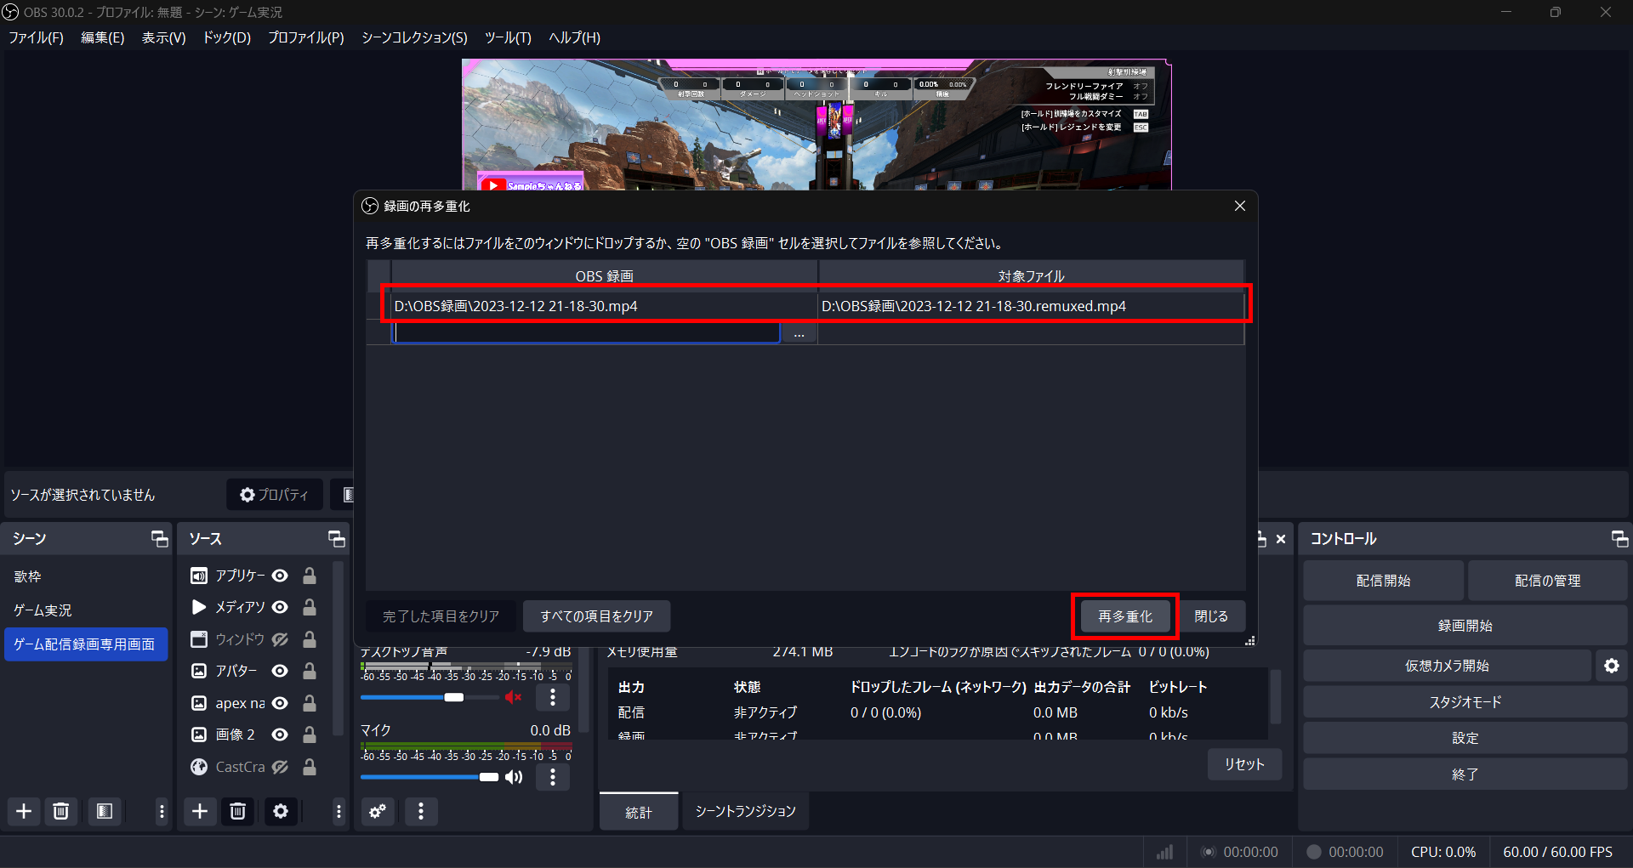
Task: Remove selected source with trash icon
Action: (x=238, y=811)
